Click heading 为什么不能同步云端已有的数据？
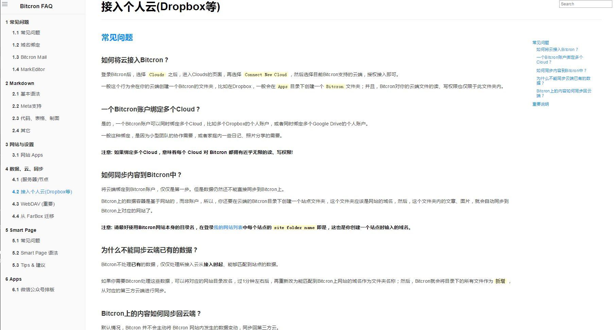Image resolution: width=614 pixels, height=330 pixels. pos(150,250)
